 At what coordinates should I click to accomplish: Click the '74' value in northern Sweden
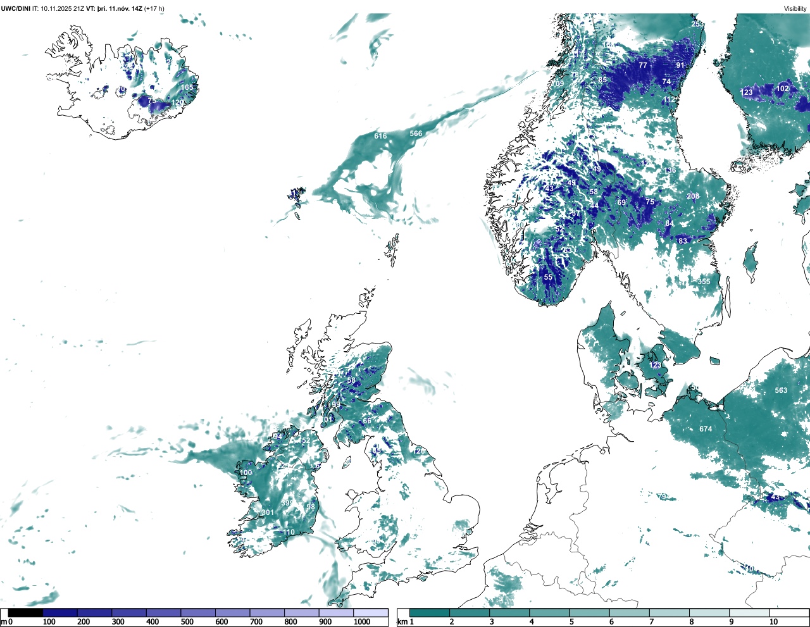tap(666, 82)
